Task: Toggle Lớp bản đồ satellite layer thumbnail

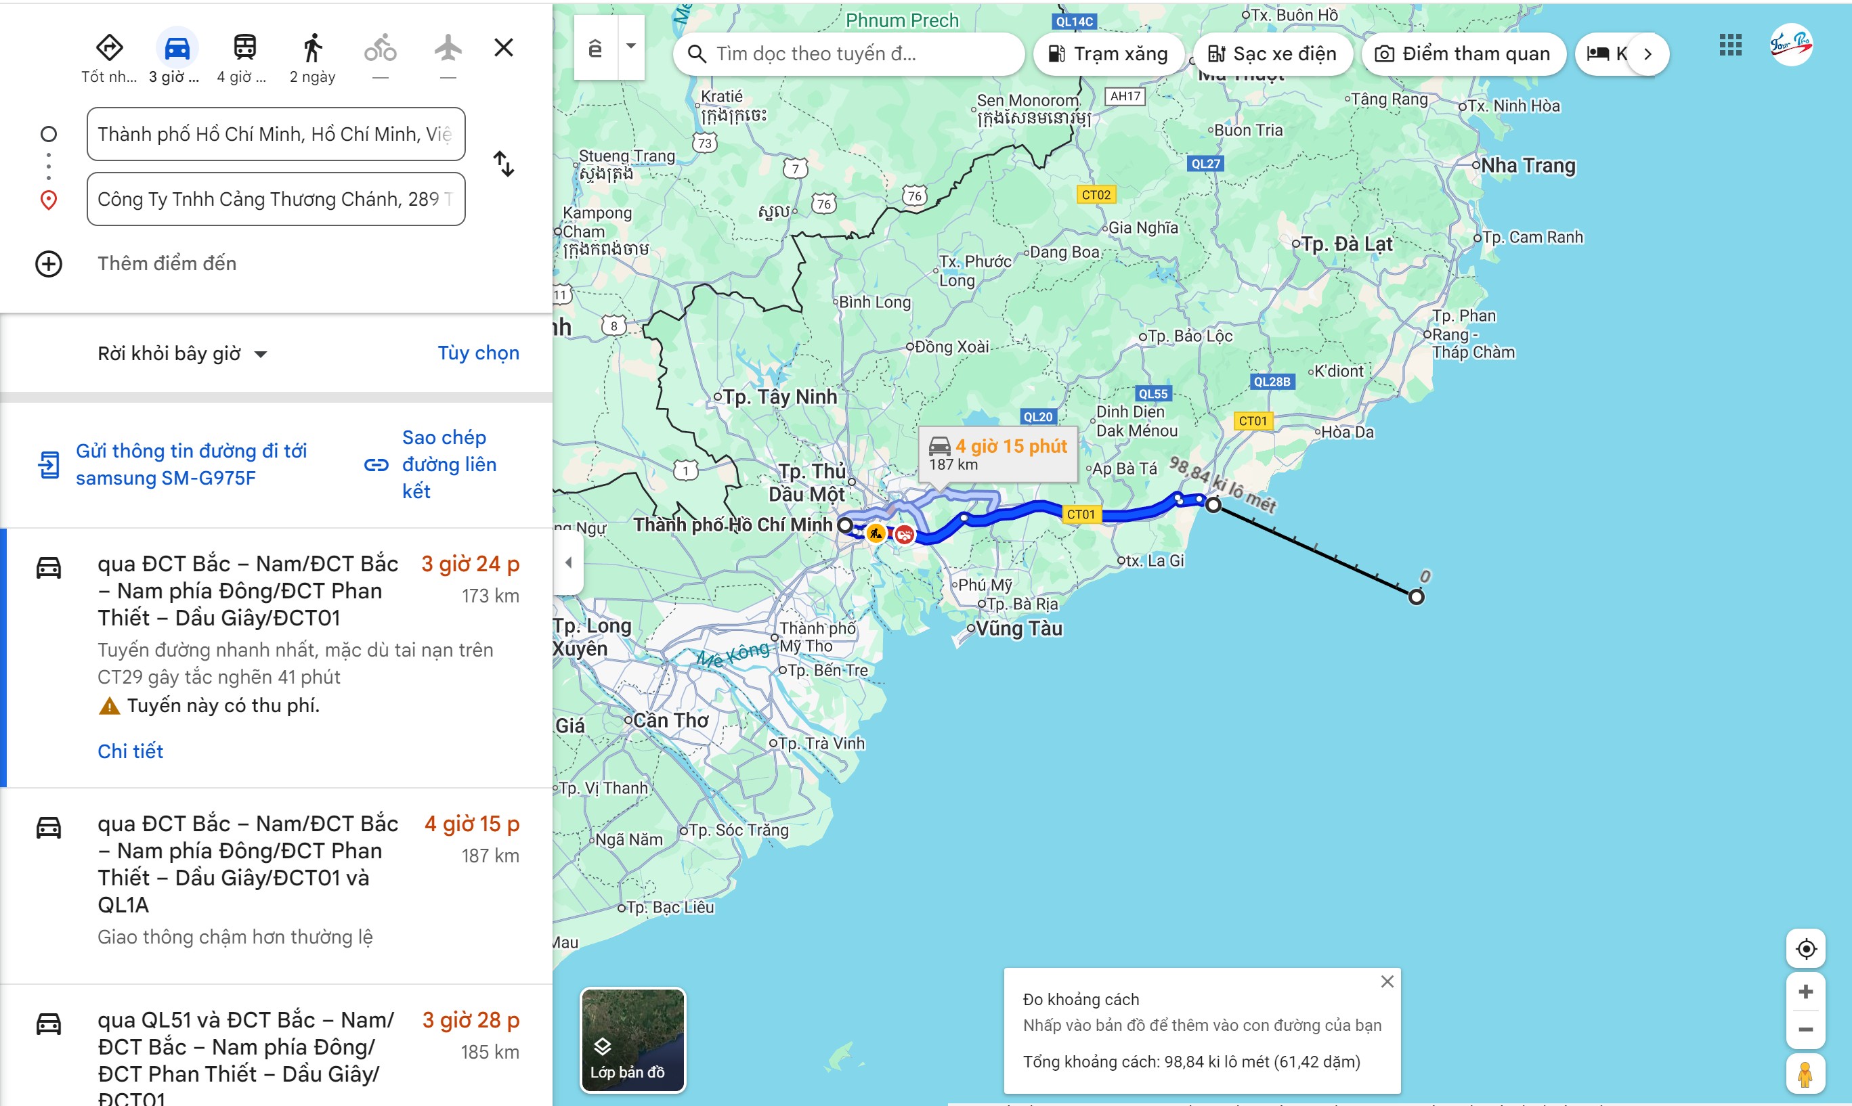Action: pyautogui.click(x=632, y=1040)
